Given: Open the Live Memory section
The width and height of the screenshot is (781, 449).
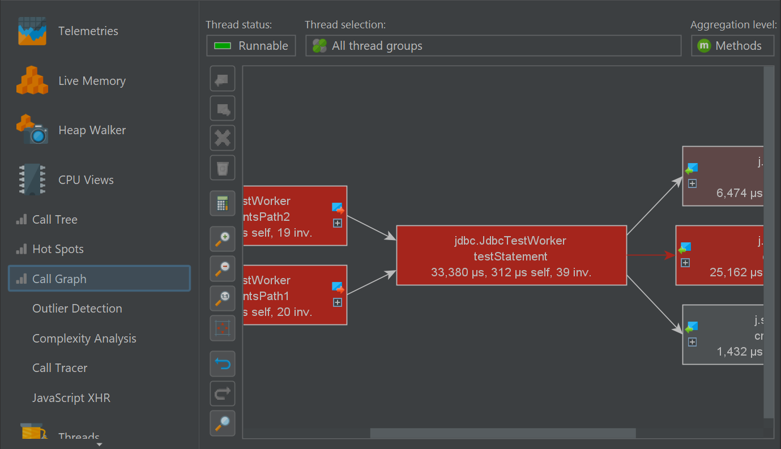Looking at the screenshot, I should coord(92,81).
